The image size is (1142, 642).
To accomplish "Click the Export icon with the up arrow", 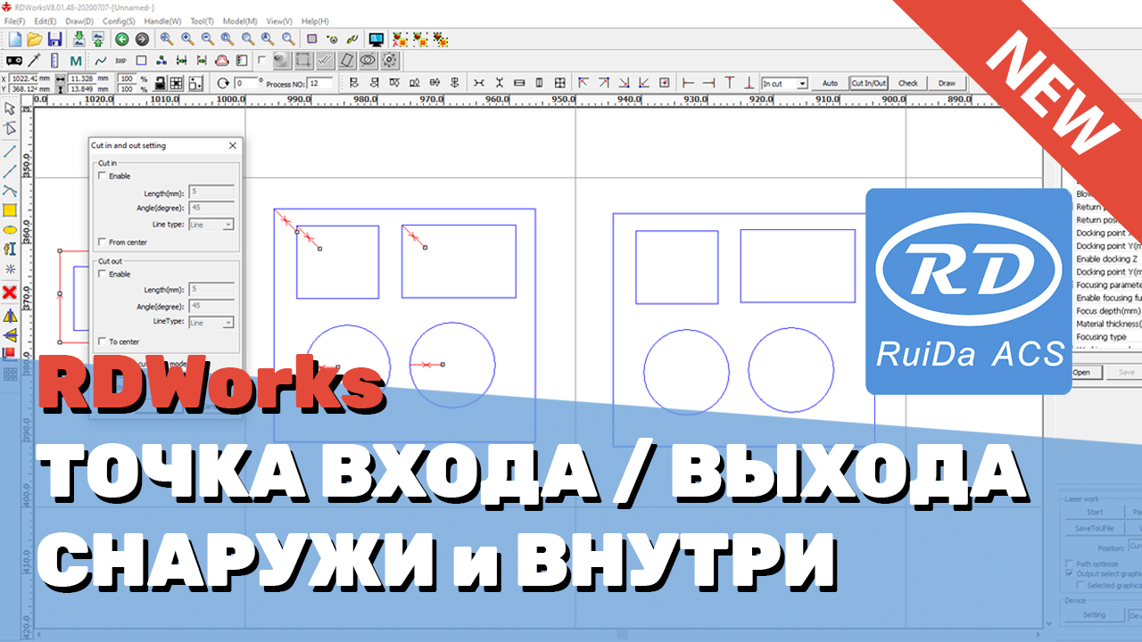I will [x=97, y=39].
